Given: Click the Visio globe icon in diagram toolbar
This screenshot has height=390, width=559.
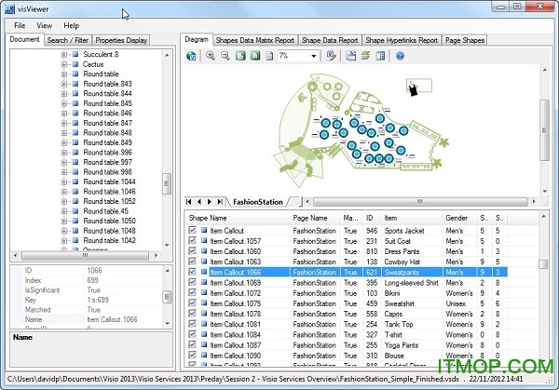Looking at the screenshot, I should pos(191,56).
